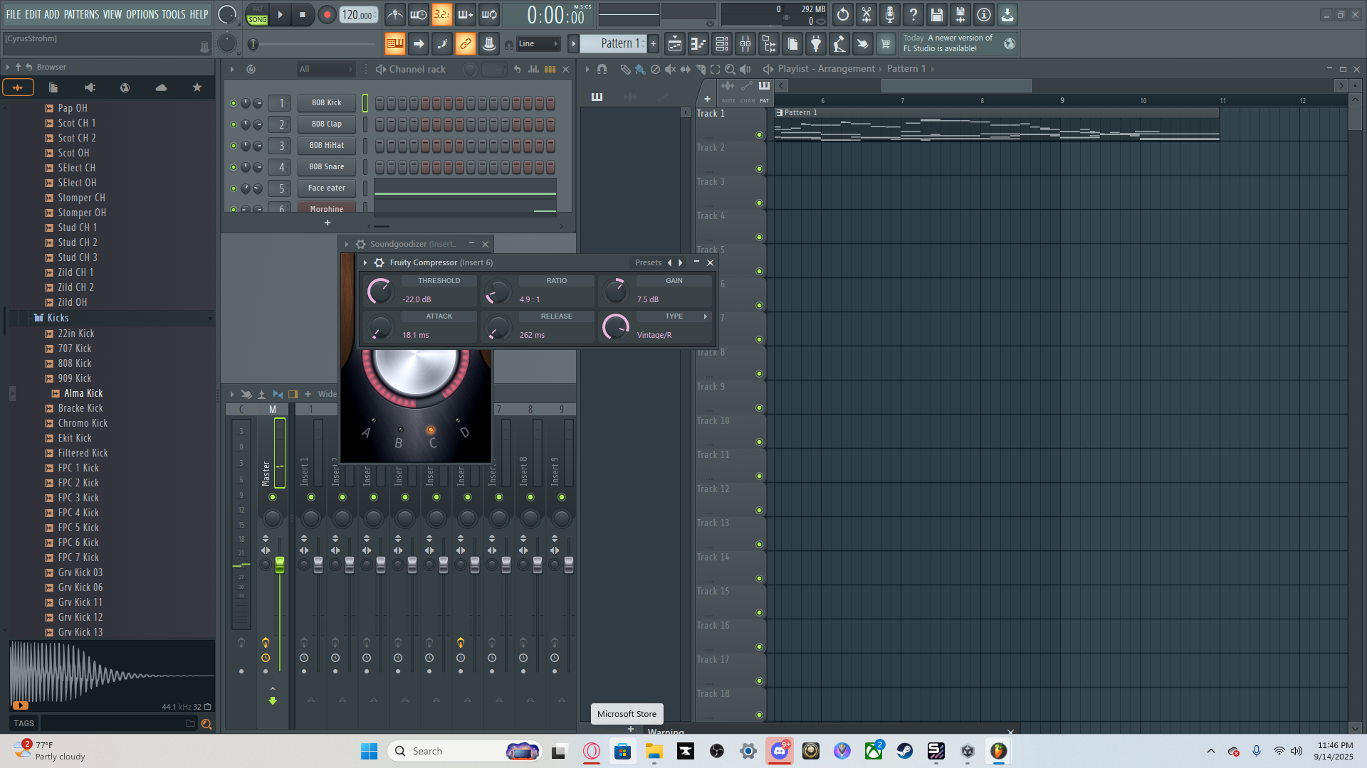
Task: Click the undo history icon in toolbar
Action: pyautogui.click(x=843, y=14)
